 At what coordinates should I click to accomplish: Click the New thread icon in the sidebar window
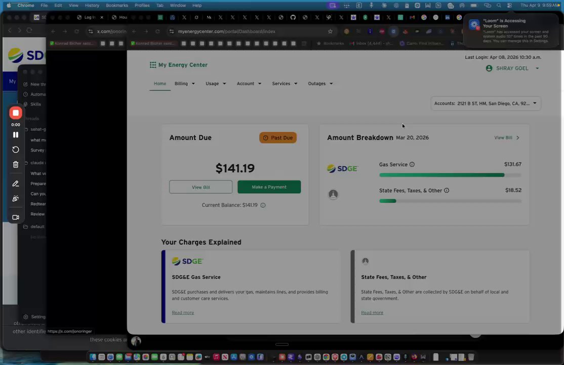click(25, 84)
